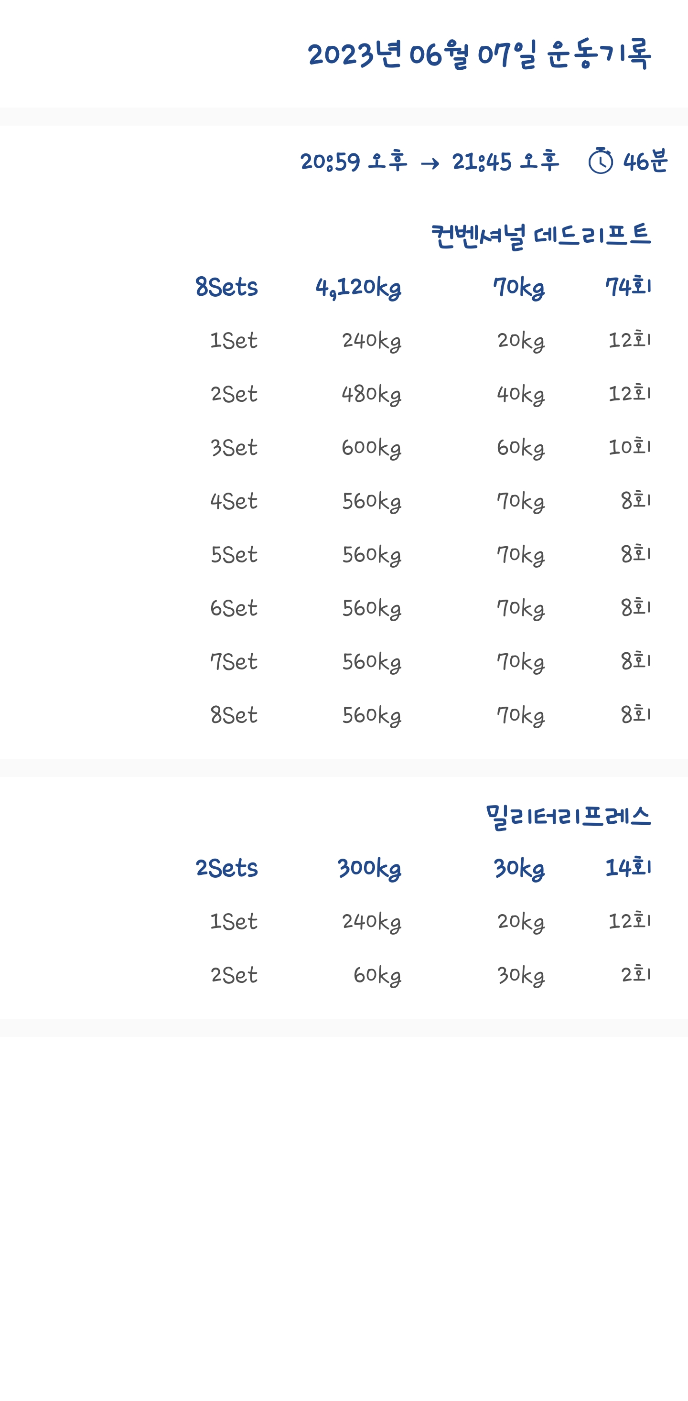Image resolution: width=688 pixels, height=1401 pixels.
Task: Select the 40kg weight value
Action: coord(520,394)
